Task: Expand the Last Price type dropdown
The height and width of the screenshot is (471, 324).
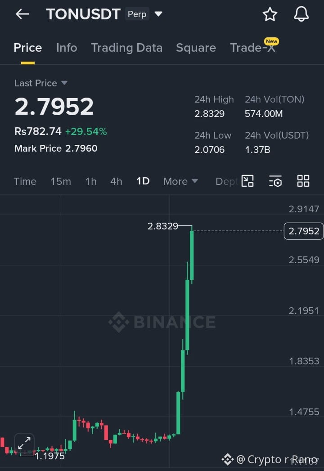Action: pyautogui.click(x=64, y=83)
